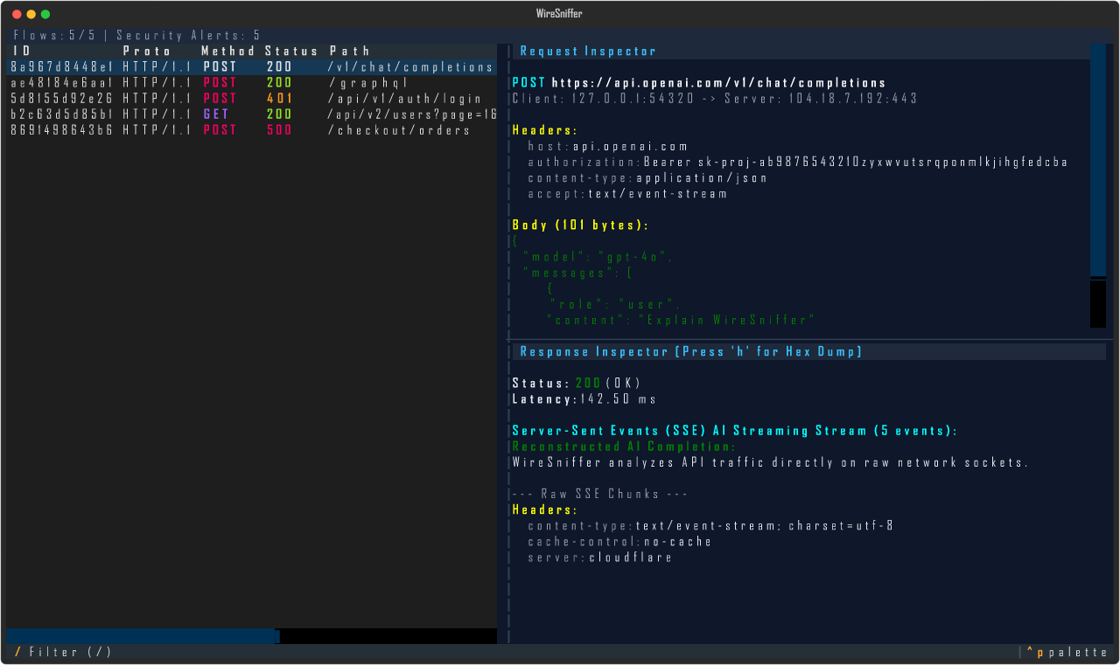Click the Reconstructed AI Completion label
The width and height of the screenshot is (1120, 665).
tap(624, 447)
